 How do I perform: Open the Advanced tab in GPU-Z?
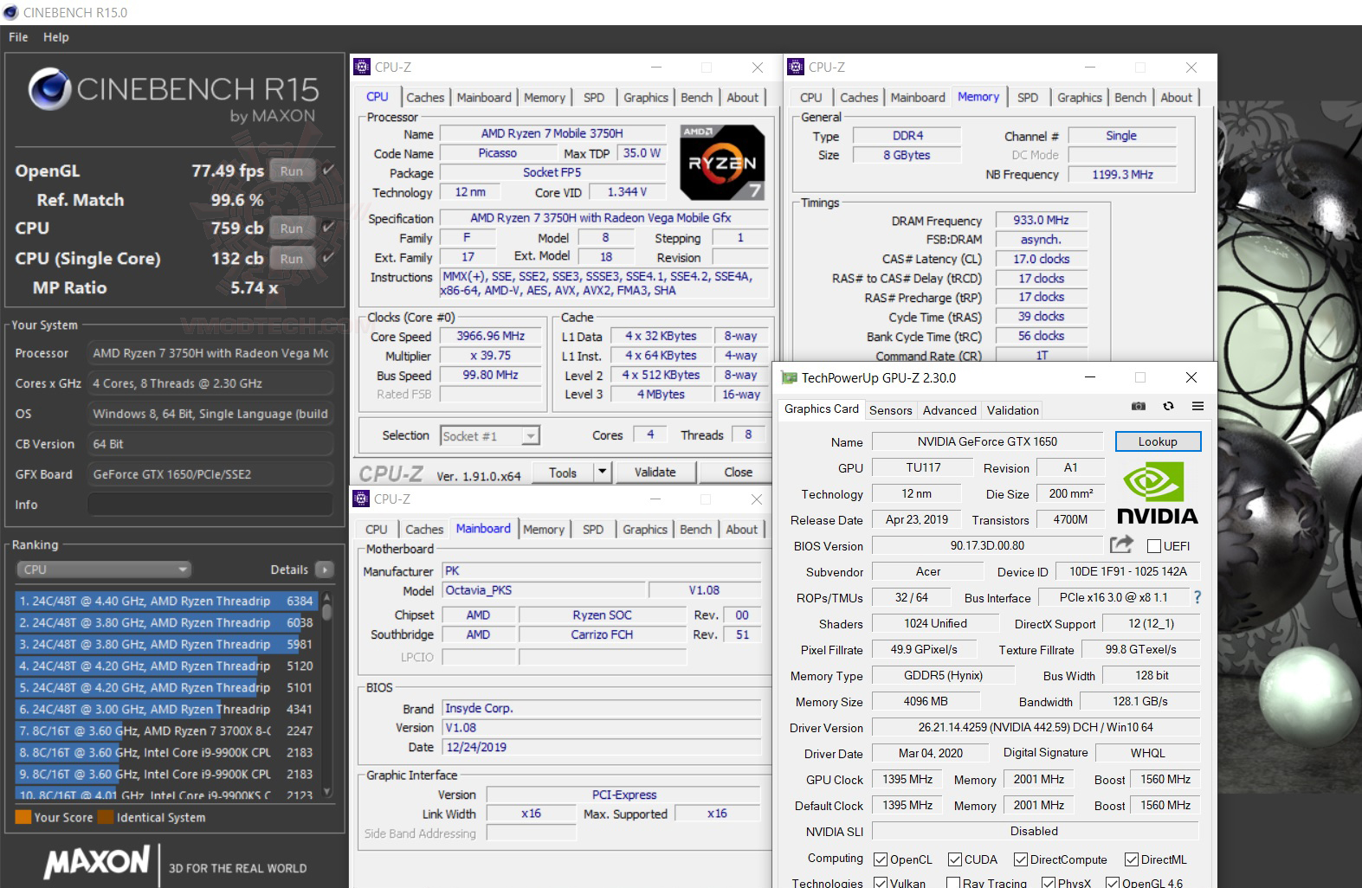(x=950, y=410)
